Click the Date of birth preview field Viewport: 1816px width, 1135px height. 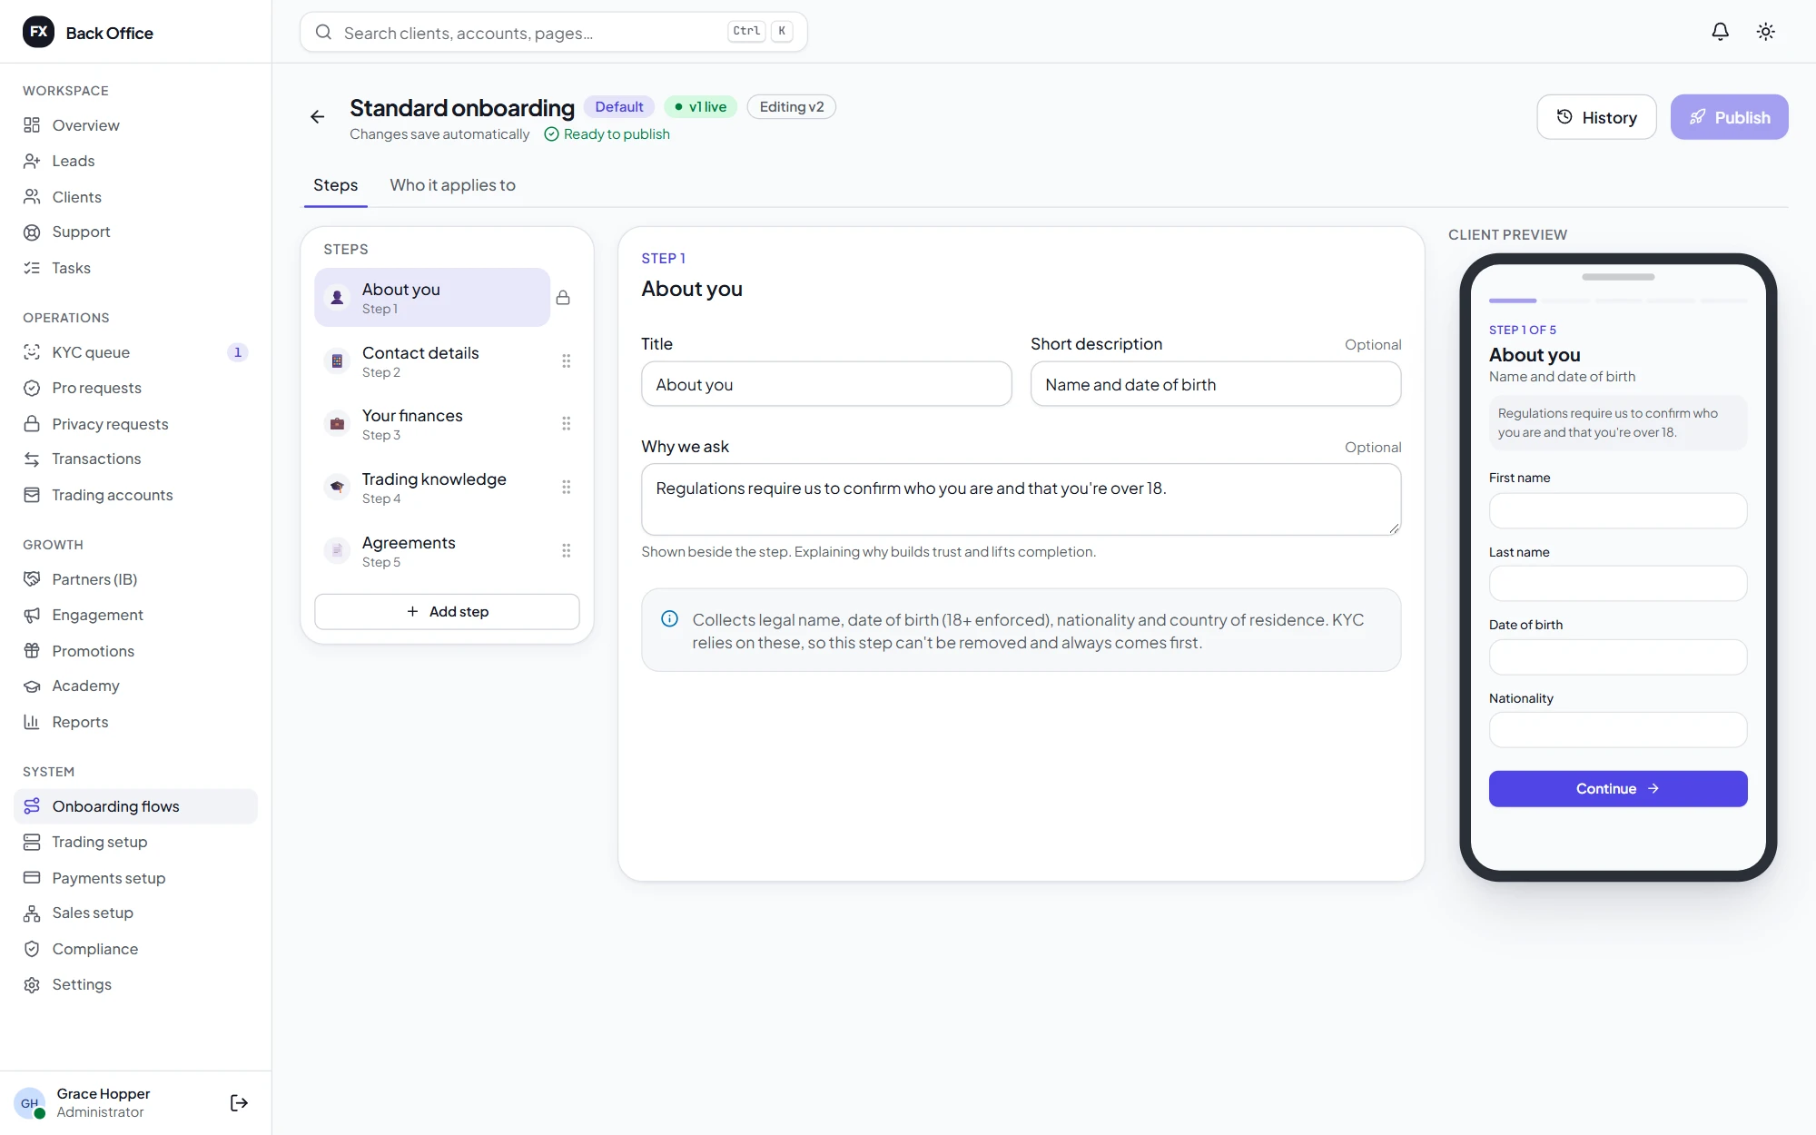coord(1617,657)
